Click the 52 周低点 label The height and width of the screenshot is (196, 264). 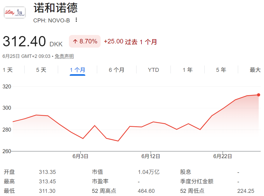[192, 191]
